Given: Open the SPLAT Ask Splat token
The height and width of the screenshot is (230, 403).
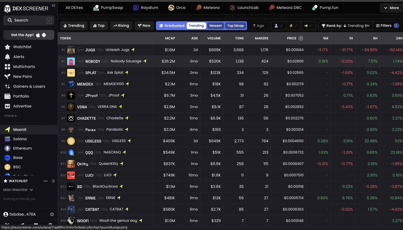Looking at the screenshot, I should [x=230, y=73].
